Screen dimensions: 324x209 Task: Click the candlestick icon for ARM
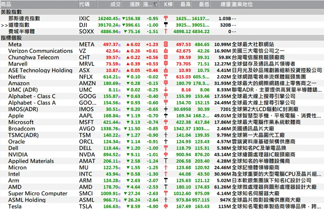166,180
